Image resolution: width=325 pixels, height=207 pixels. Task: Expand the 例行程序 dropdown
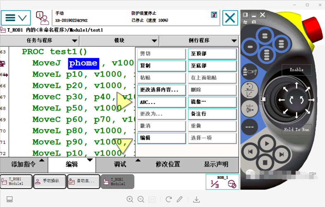[199, 41]
